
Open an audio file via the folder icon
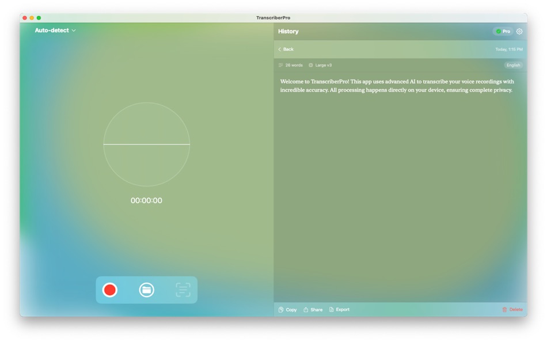147,290
